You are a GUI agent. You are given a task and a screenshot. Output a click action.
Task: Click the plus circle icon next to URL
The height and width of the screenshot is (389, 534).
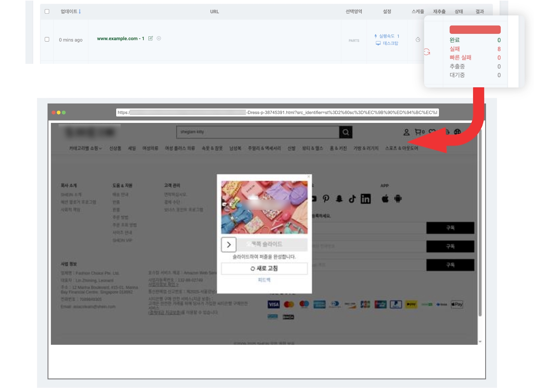(x=159, y=38)
